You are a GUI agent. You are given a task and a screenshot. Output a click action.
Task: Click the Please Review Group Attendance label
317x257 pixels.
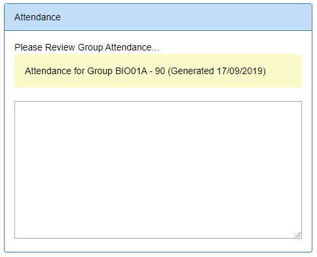pos(86,47)
